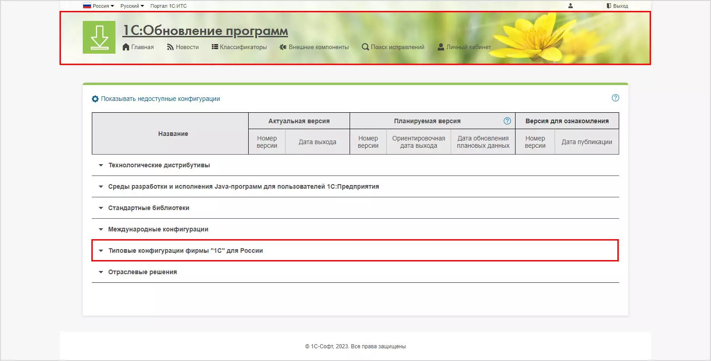Click the magnifier icon for Поиск исправлений
This screenshot has height=361, width=711.
point(366,47)
